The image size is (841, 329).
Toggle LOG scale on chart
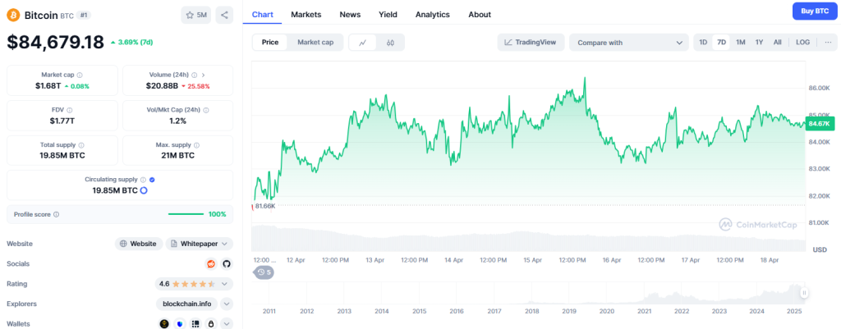[803, 43]
